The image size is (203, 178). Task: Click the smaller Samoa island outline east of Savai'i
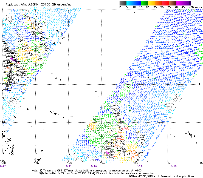57,114
